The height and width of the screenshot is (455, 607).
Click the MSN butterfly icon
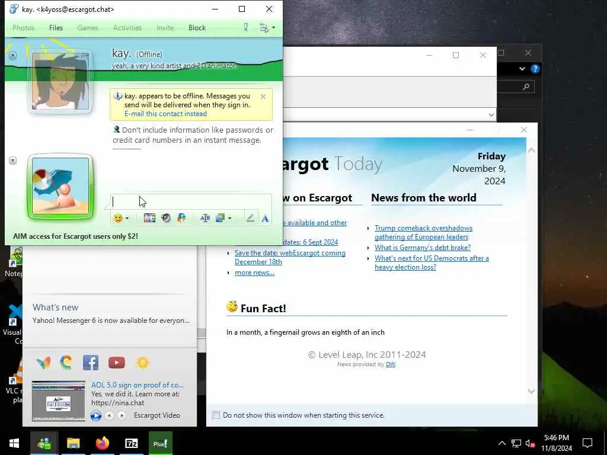43,363
